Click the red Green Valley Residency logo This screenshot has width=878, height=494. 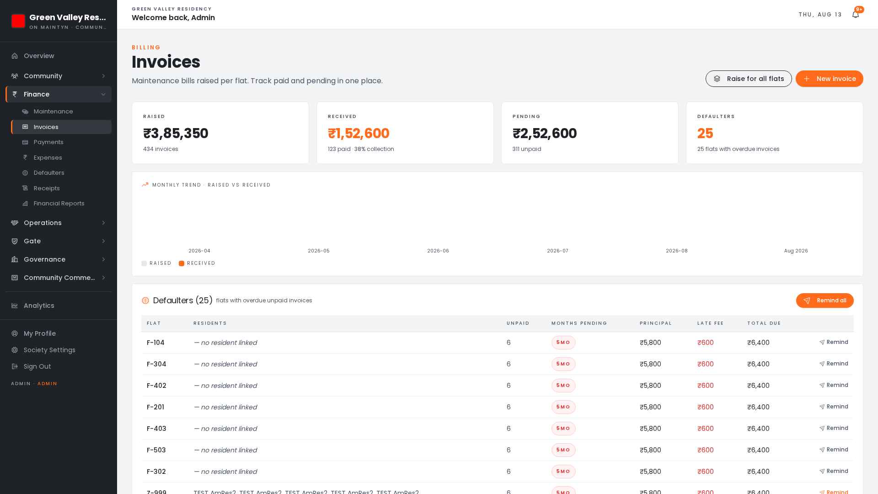[x=18, y=21]
